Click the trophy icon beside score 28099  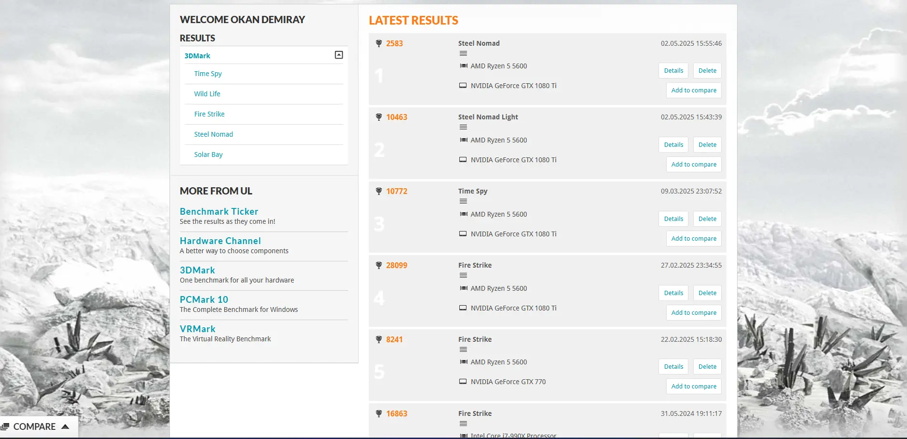pyautogui.click(x=379, y=265)
